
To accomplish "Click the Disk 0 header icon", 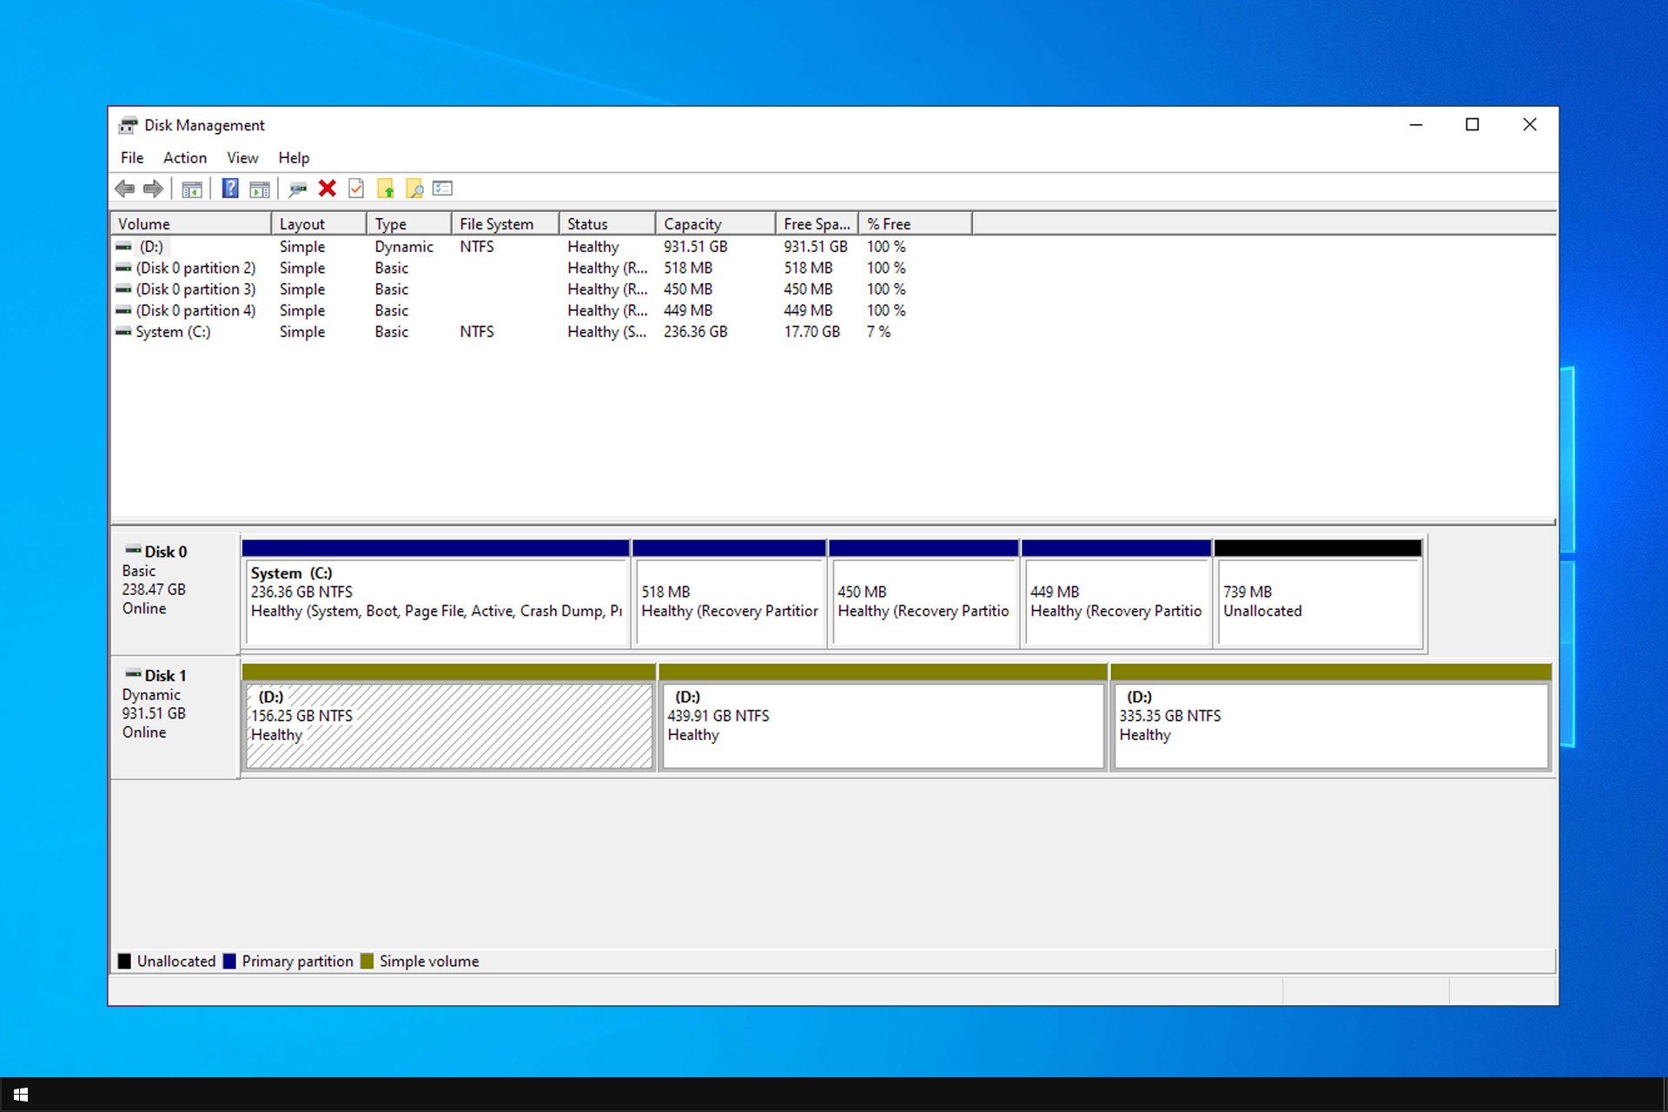I will (x=133, y=551).
